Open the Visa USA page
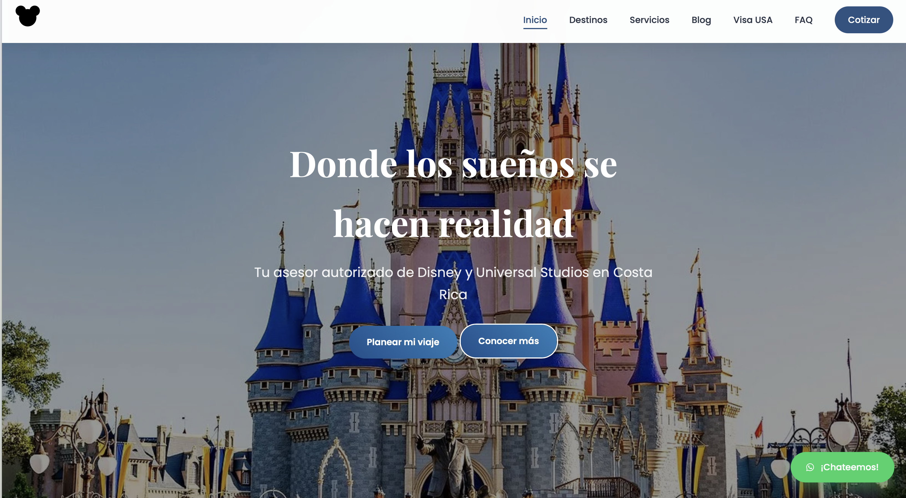 click(x=753, y=20)
